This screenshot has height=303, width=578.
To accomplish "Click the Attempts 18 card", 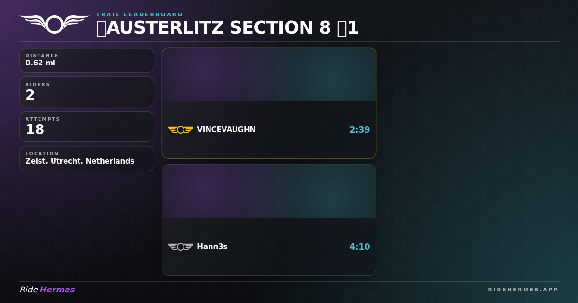I will 87,126.
